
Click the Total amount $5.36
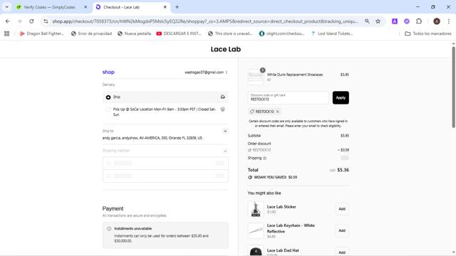[x=343, y=170]
